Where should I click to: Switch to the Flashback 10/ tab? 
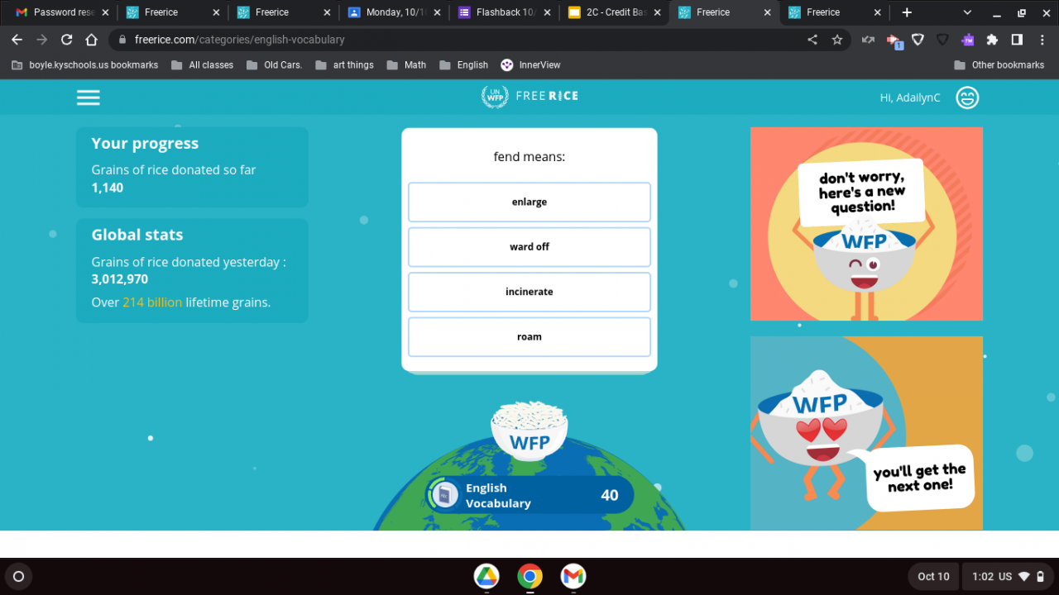(505, 12)
